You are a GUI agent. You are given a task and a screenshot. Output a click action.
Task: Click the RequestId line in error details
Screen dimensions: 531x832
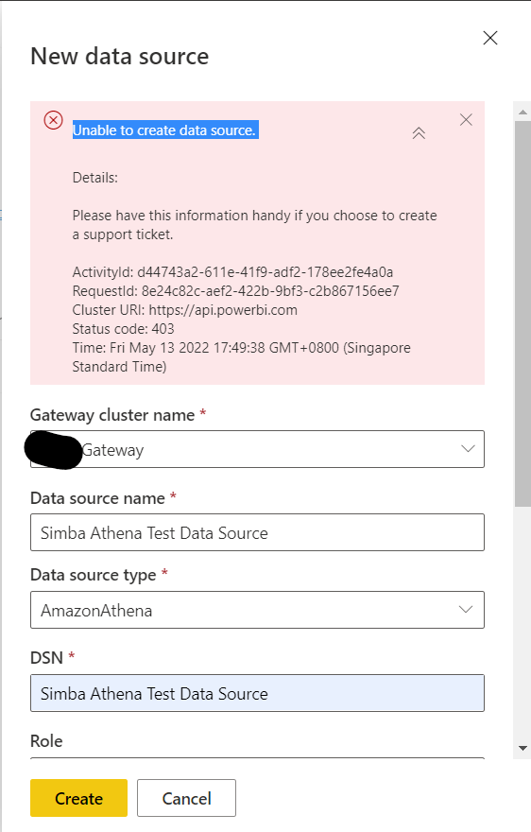click(235, 291)
